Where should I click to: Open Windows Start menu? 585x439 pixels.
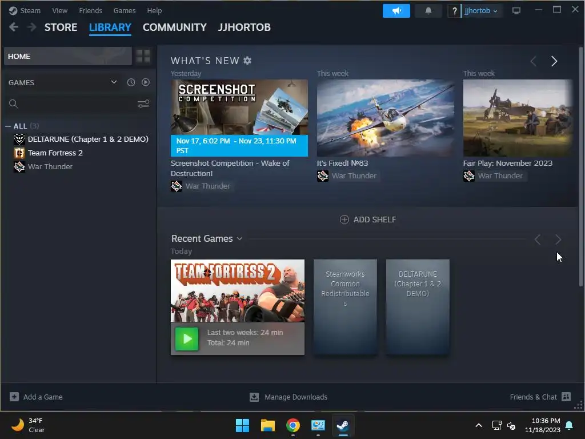[x=242, y=425]
